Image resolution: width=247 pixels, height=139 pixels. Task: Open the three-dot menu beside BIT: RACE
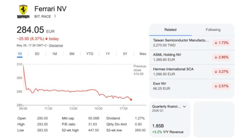coord(55,16)
